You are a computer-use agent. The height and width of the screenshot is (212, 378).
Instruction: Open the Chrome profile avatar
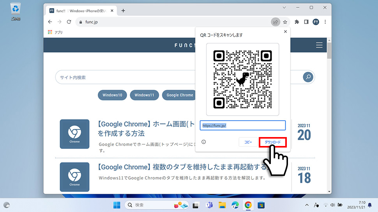316,22
